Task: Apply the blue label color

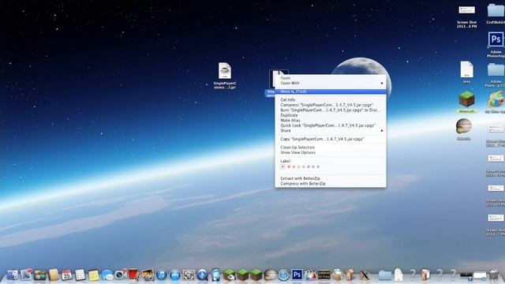Action: 309,166
